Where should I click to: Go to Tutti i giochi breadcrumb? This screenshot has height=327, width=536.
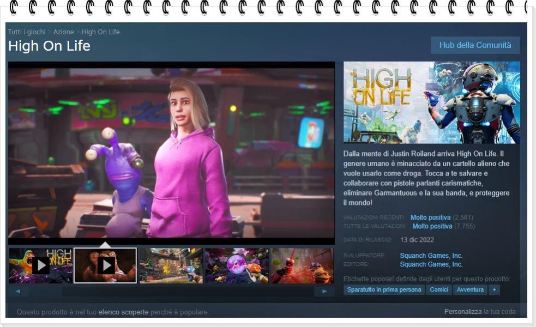point(27,32)
